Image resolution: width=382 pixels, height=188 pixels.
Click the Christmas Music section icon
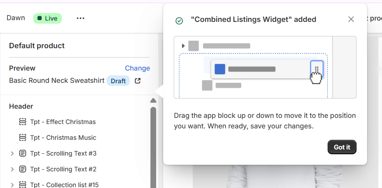23,138
